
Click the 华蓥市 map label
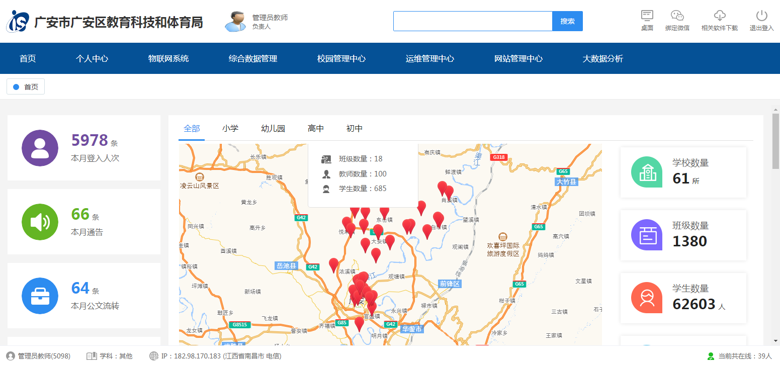(412, 329)
